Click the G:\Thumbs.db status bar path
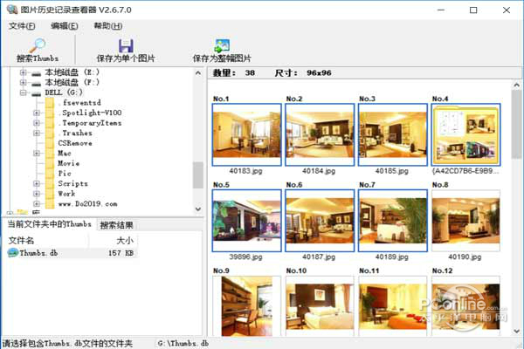 [x=183, y=343]
